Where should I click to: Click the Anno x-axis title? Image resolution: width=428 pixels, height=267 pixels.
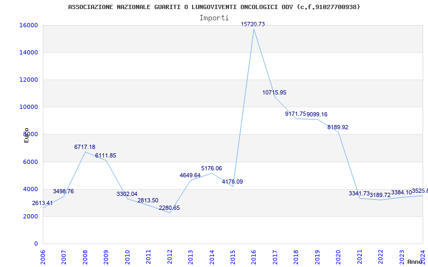[415, 262]
